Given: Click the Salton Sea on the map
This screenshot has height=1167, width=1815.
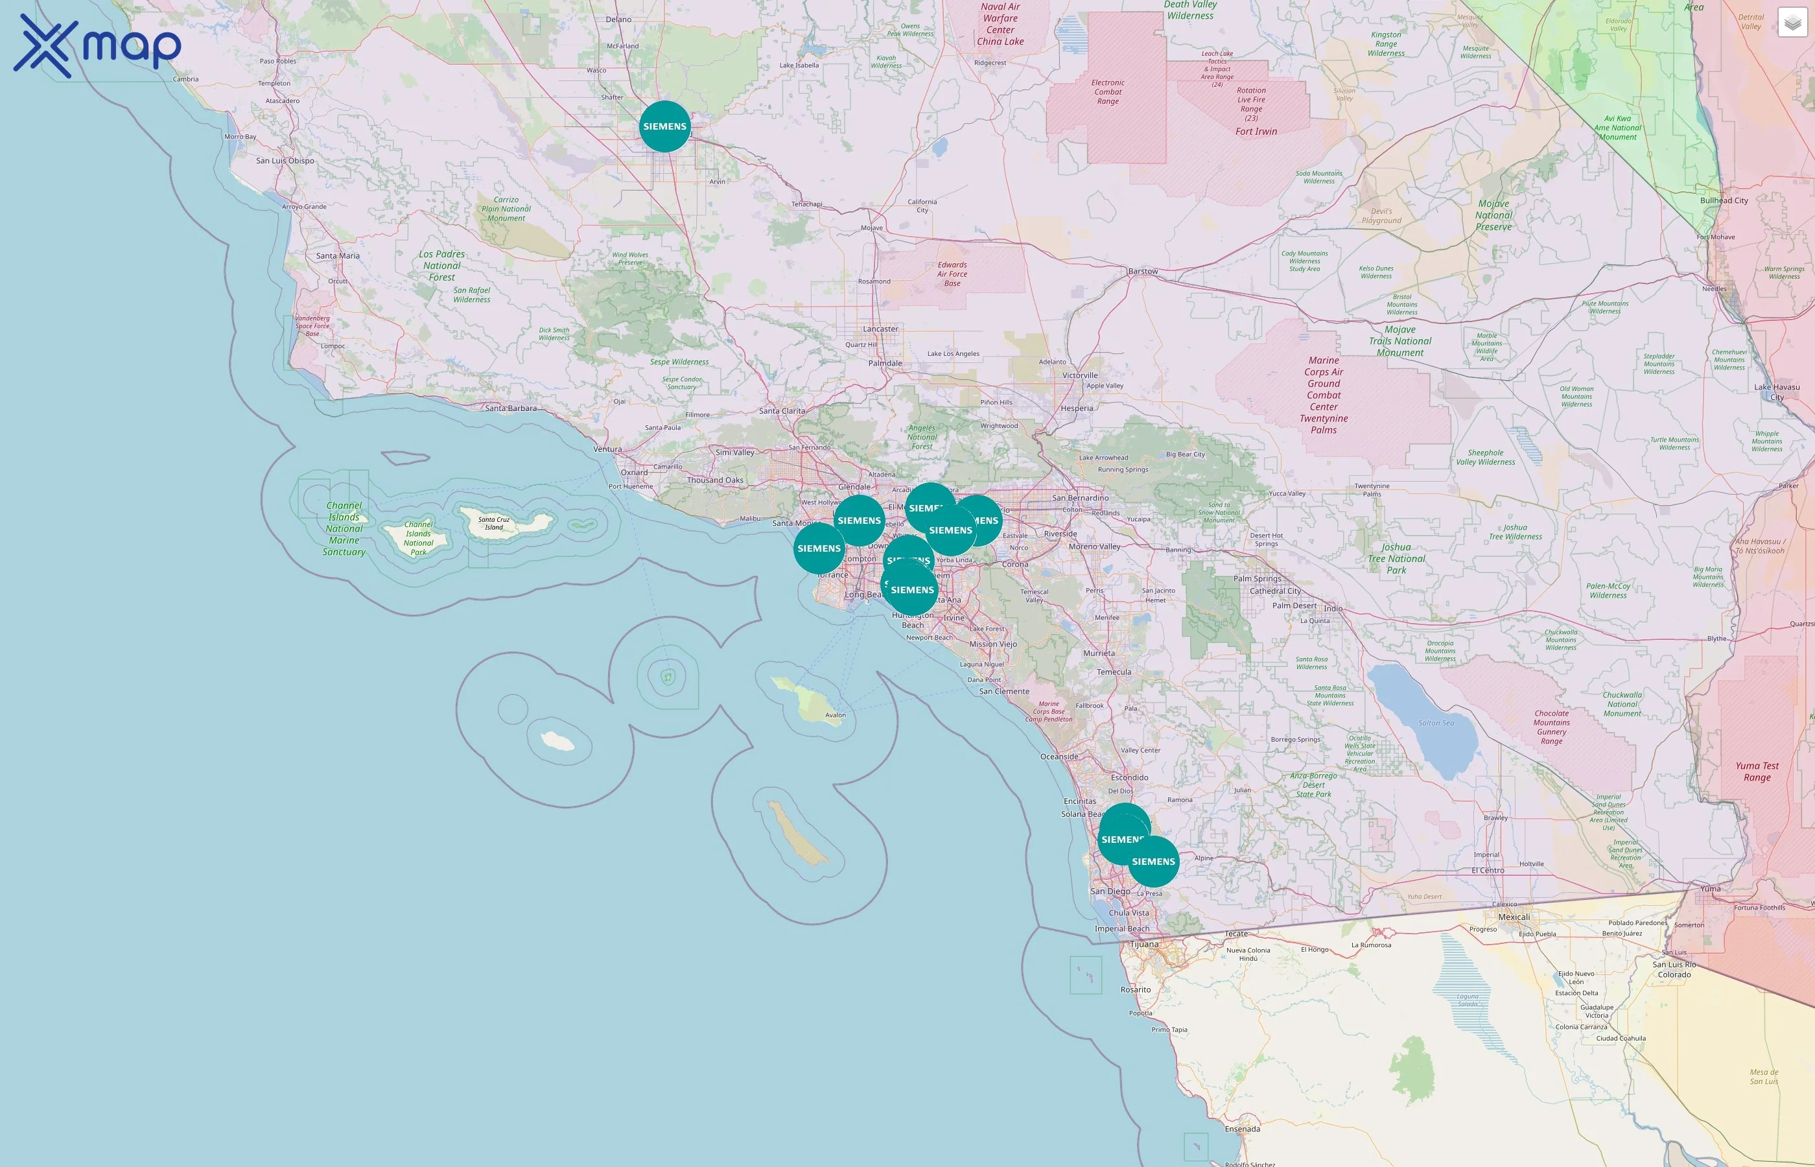Looking at the screenshot, I should coord(1437,722).
